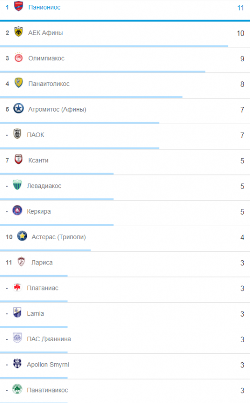
Task: Click the Панаитоликос yellow shield crest
Action: coord(18,83)
